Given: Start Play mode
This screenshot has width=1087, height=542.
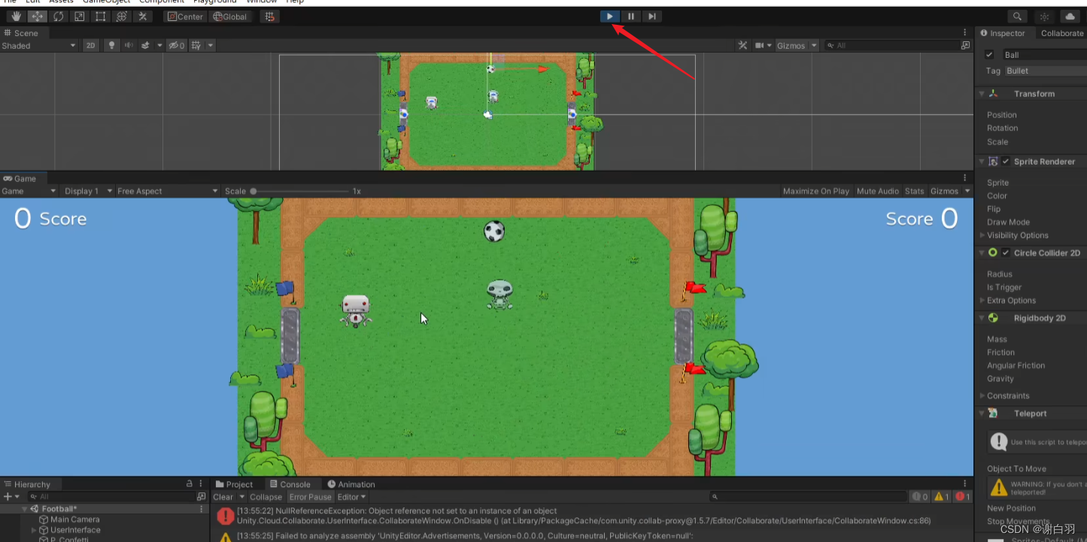Looking at the screenshot, I should (x=610, y=17).
